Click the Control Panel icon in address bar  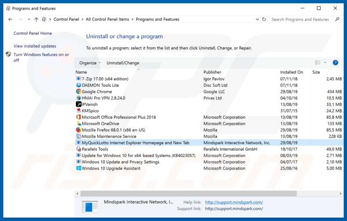[44, 19]
